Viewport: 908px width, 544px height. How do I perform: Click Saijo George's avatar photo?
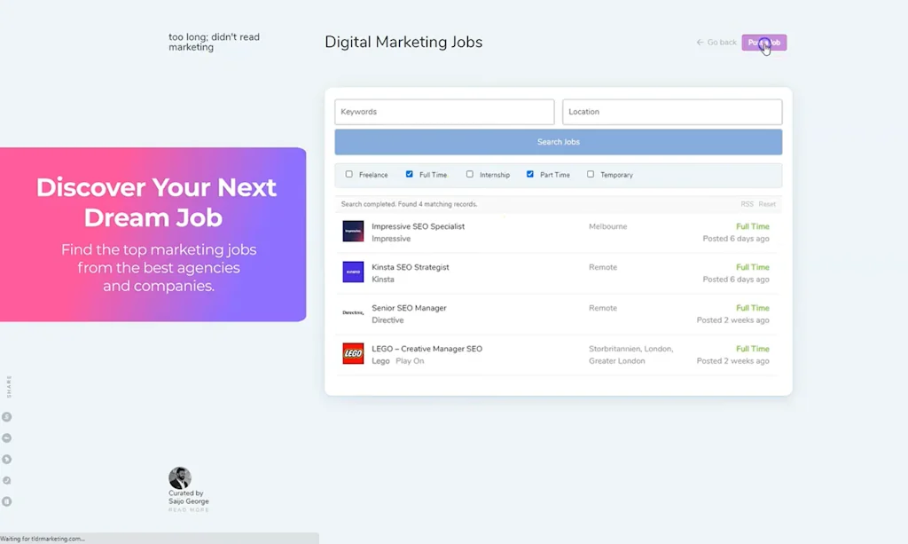coord(181,477)
